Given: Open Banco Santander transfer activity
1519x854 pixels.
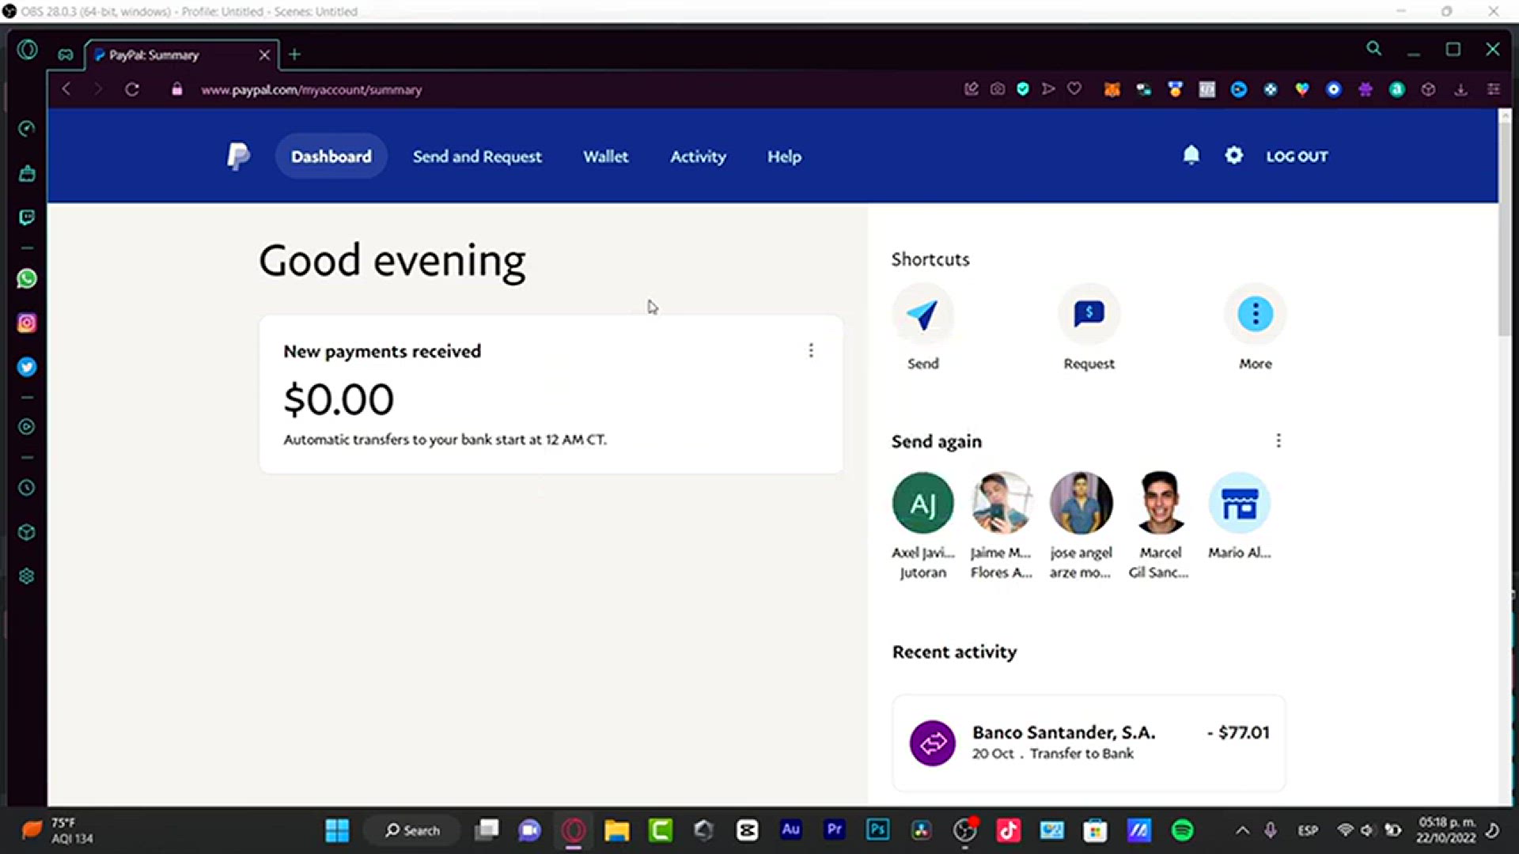Looking at the screenshot, I should tap(1089, 743).
